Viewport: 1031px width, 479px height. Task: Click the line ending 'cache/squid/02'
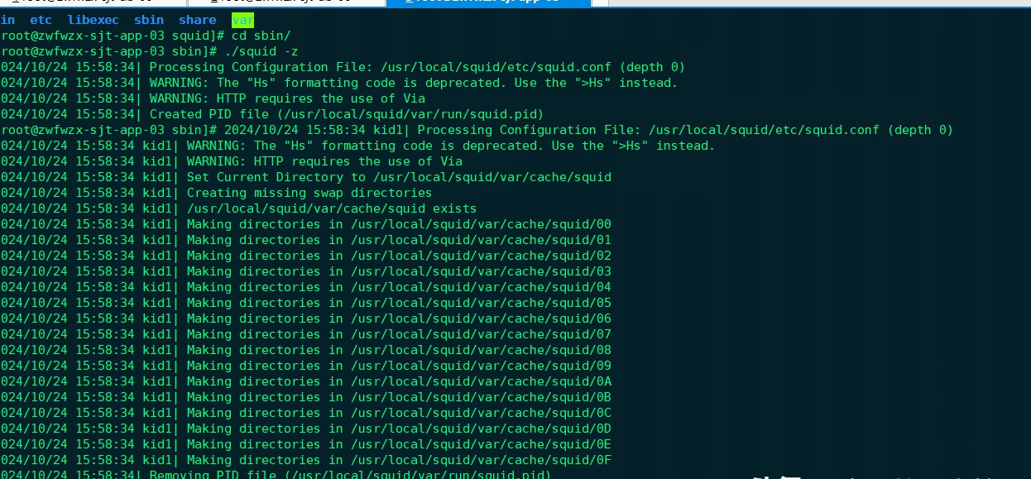pyautogui.click(x=306, y=256)
